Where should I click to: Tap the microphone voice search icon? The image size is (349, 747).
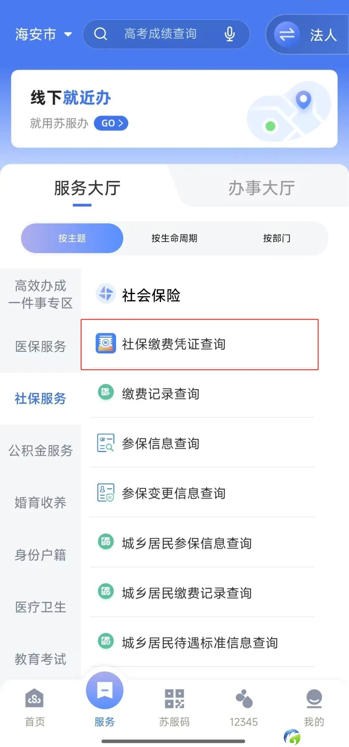point(229,34)
